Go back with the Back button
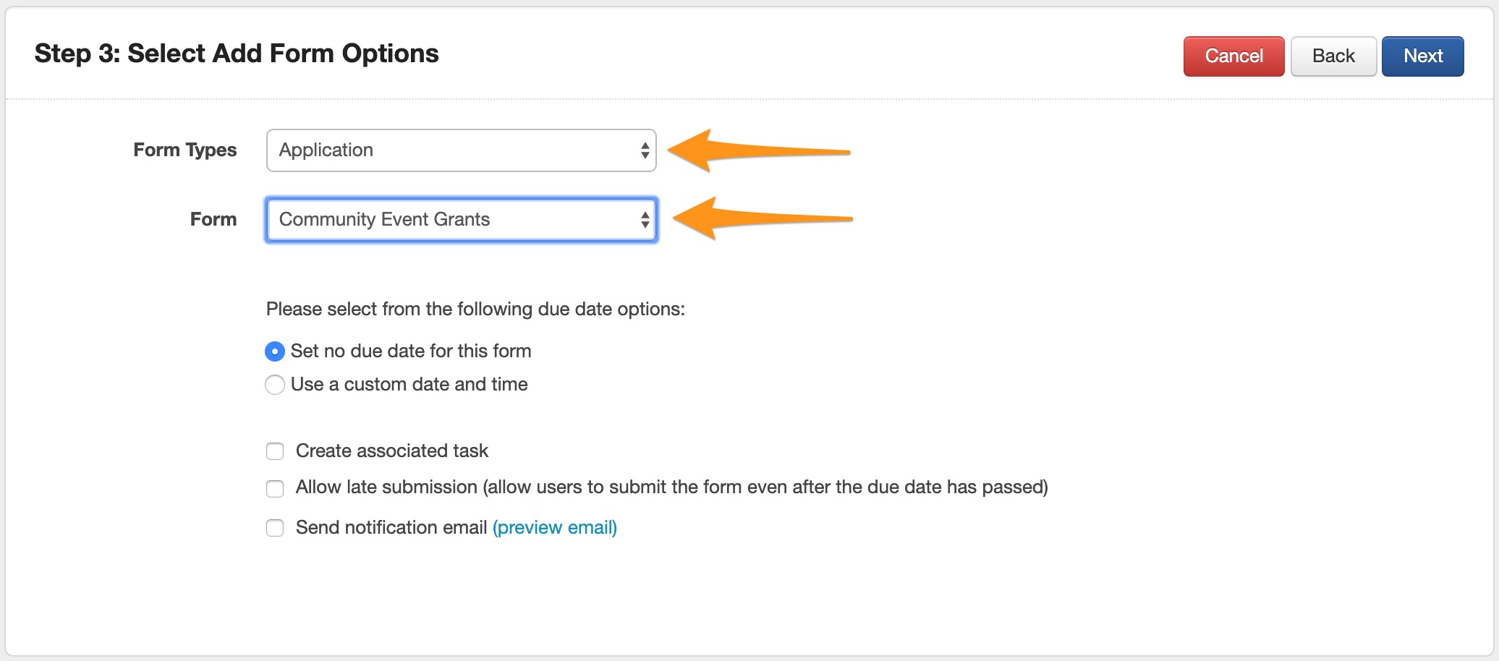Viewport: 1499px width, 661px height. point(1333,56)
